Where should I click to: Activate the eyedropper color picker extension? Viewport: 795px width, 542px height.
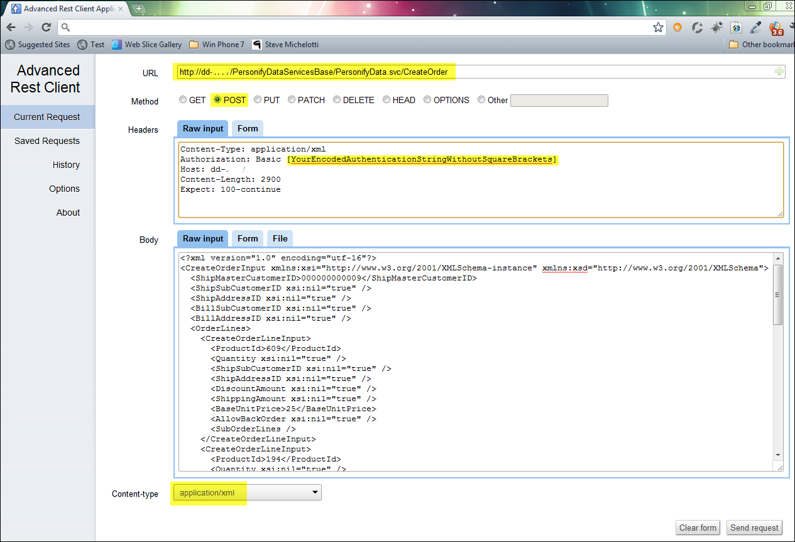756,27
